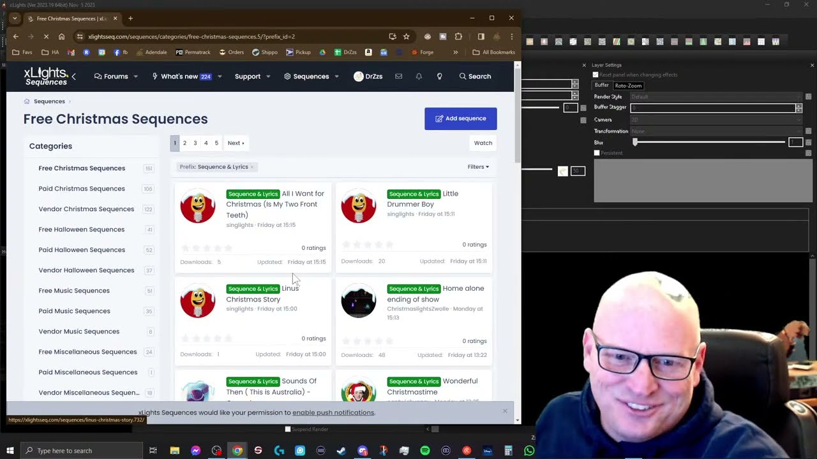Open the Filters dropdown
This screenshot has width=817, height=459.
pyautogui.click(x=478, y=167)
